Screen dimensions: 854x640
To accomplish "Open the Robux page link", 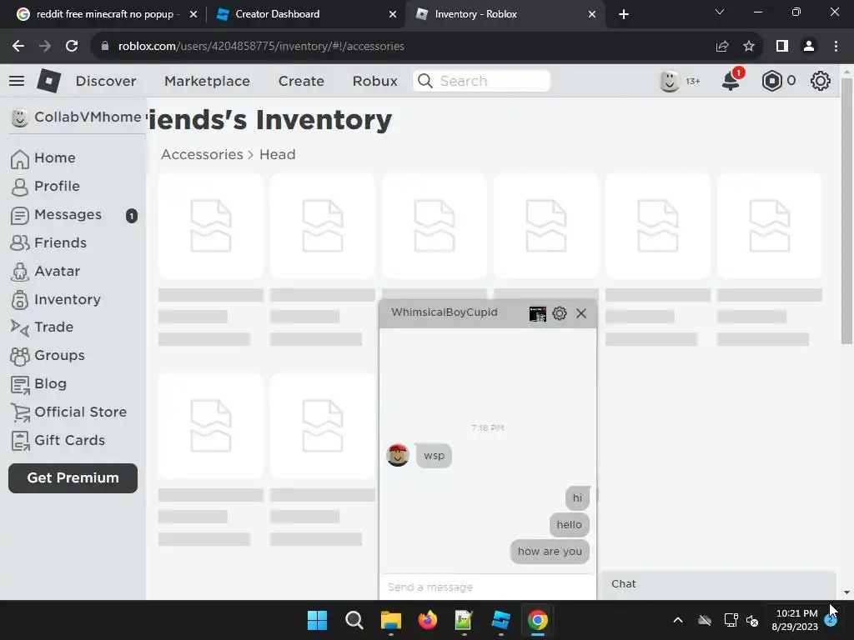I will (375, 81).
